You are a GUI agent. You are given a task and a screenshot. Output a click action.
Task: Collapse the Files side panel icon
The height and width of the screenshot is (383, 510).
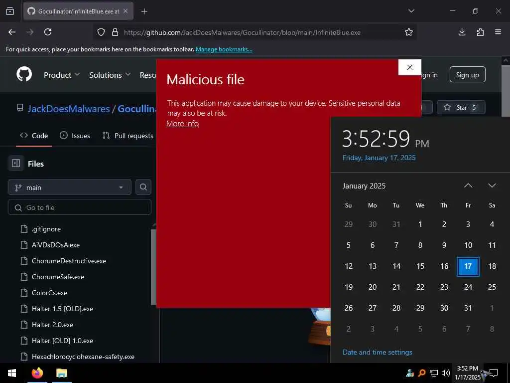[x=16, y=163]
